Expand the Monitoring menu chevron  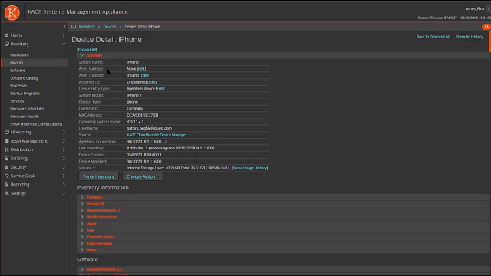tap(64, 132)
